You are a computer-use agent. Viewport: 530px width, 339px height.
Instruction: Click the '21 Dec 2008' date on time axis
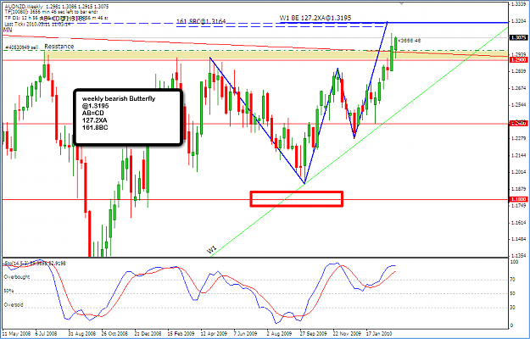click(x=148, y=333)
